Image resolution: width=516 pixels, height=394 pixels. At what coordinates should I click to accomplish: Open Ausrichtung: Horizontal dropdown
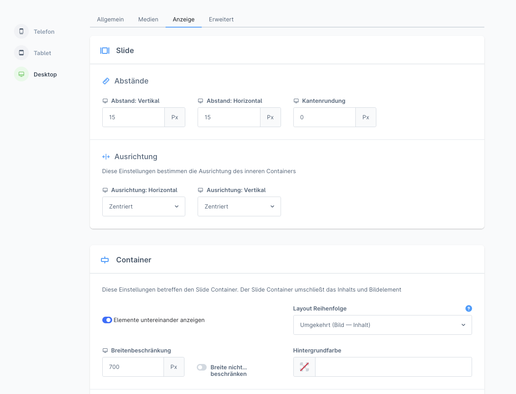pos(143,206)
